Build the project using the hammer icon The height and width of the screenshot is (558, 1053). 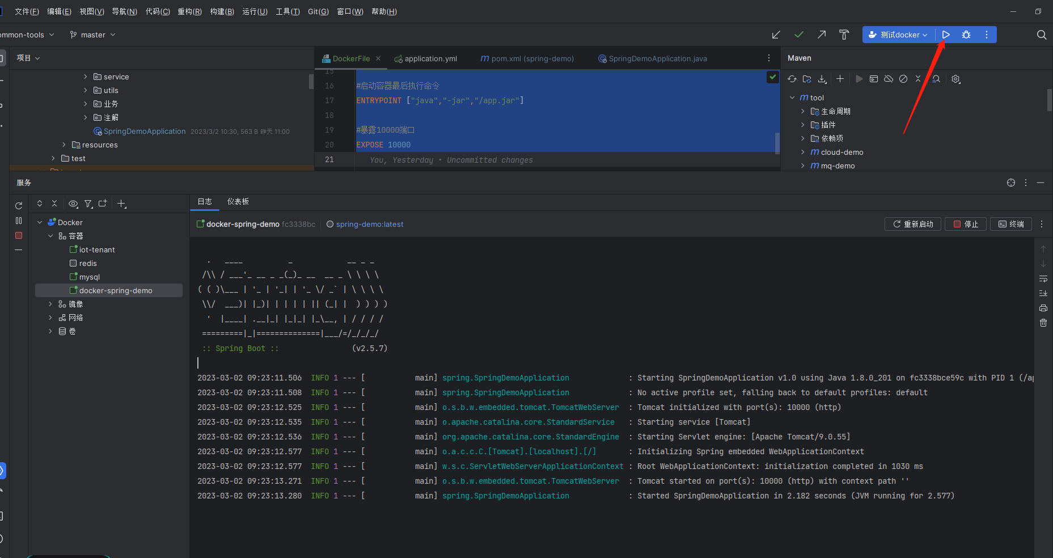844,35
